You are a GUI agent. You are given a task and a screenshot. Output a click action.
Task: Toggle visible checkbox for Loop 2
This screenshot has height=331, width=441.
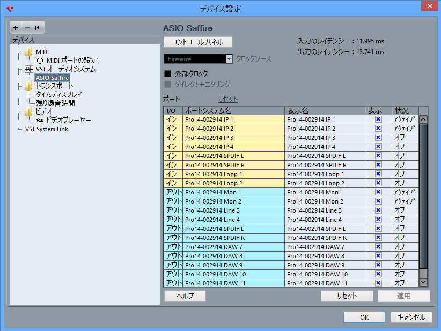pyautogui.click(x=378, y=183)
